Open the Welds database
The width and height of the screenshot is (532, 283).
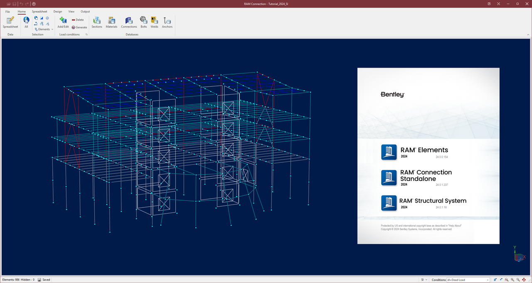pyautogui.click(x=154, y=22)
